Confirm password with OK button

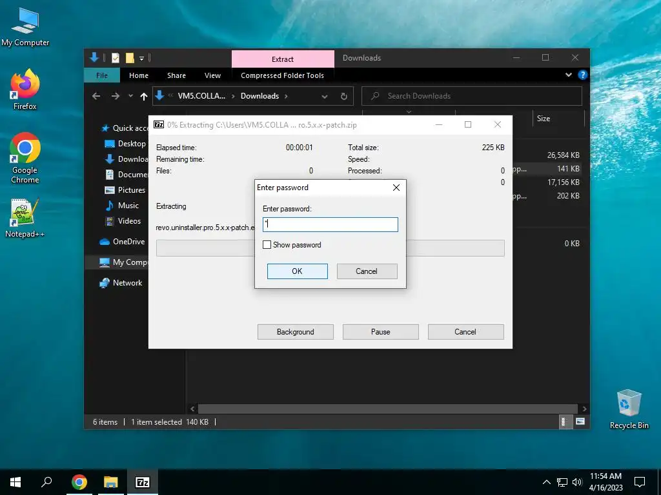[x=297, y=271]
